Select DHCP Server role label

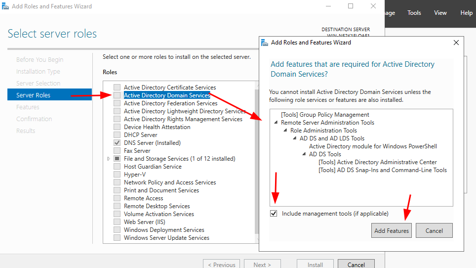point(140,134)
